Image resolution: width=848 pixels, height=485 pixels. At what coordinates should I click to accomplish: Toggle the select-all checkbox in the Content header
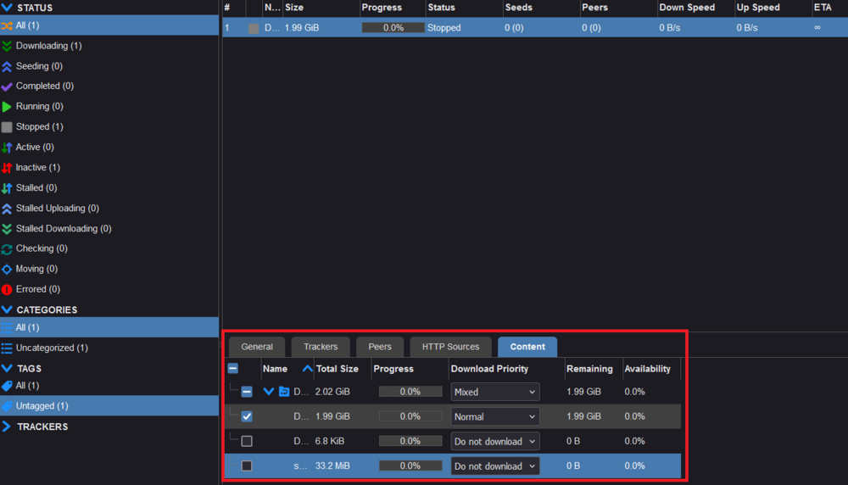233,369
